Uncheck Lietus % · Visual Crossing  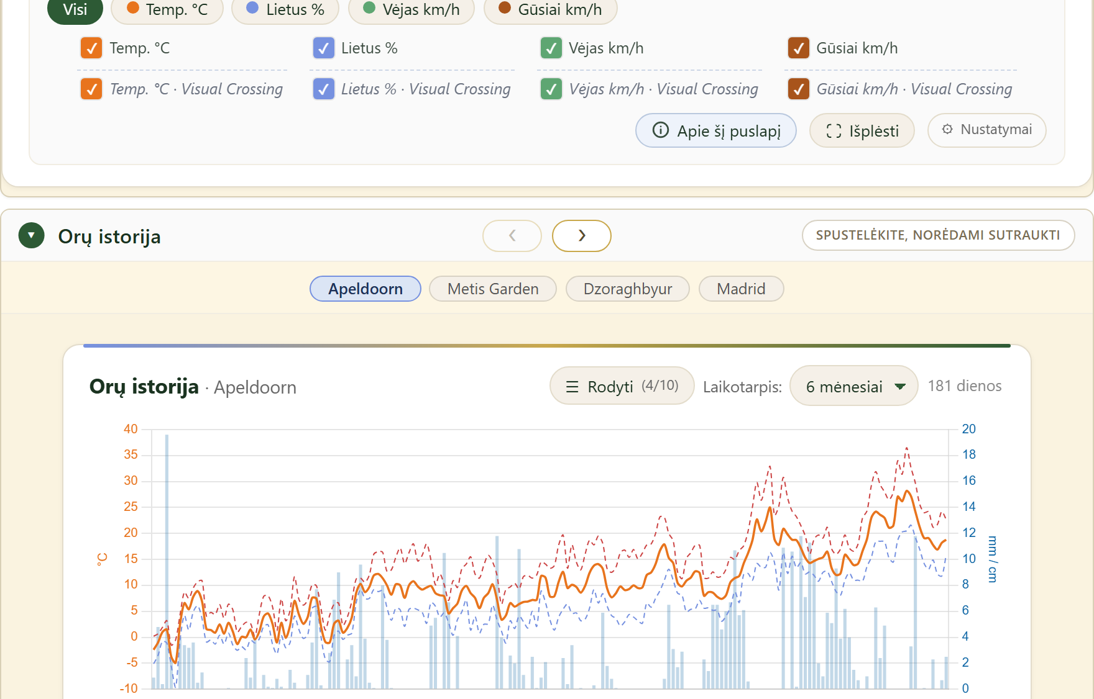click(x=323, y=89)
